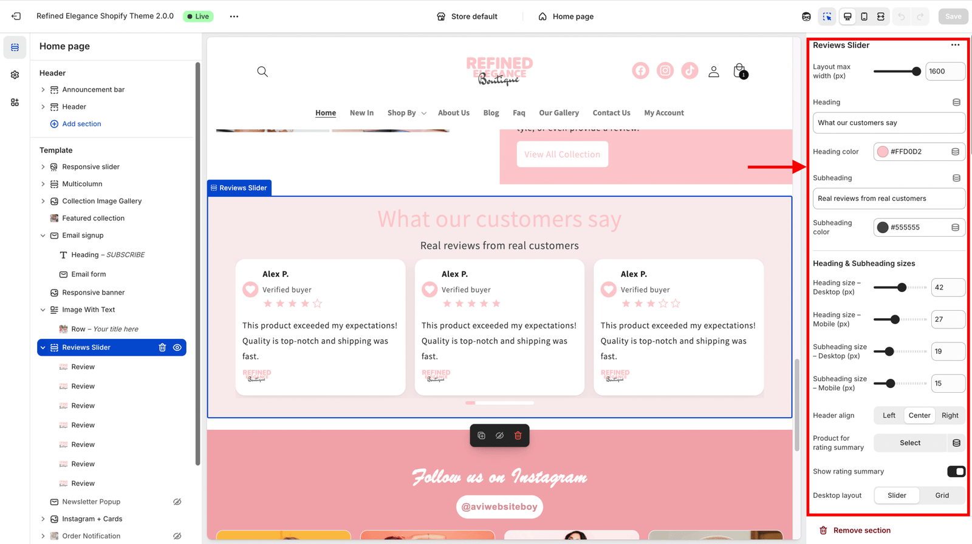Screen dimensions: 972x544
Task: Open the Heading color swatch picker
Action: point(883,152)
